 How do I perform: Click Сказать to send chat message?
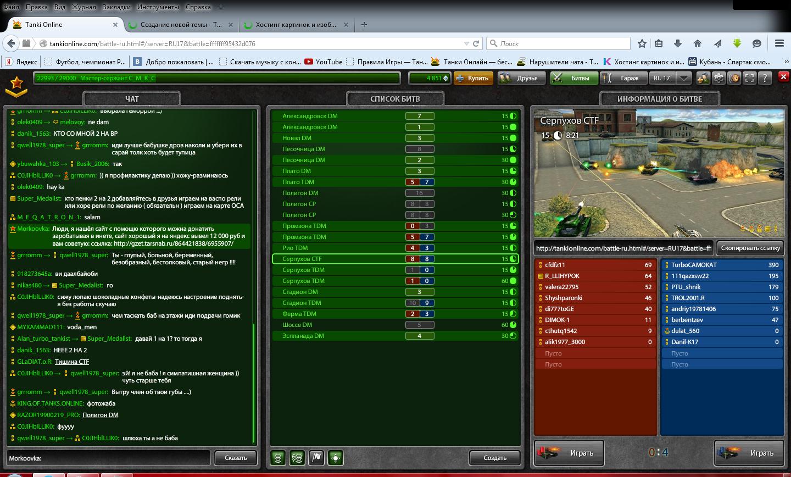click(236, 458)
